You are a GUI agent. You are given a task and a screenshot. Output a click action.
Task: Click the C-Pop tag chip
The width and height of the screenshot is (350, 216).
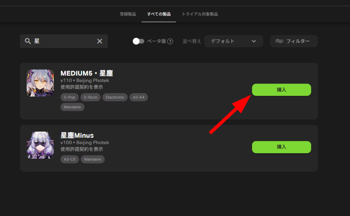pyautogui.click(x=69, y=97)
